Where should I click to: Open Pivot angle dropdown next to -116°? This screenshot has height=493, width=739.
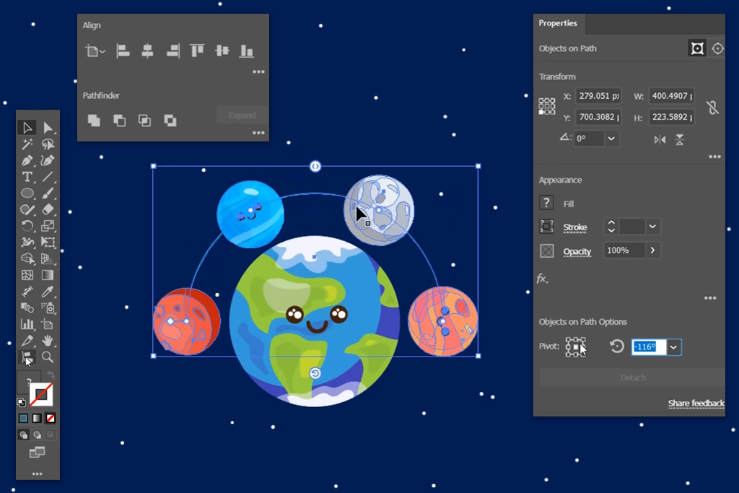[x=674, y=347]
